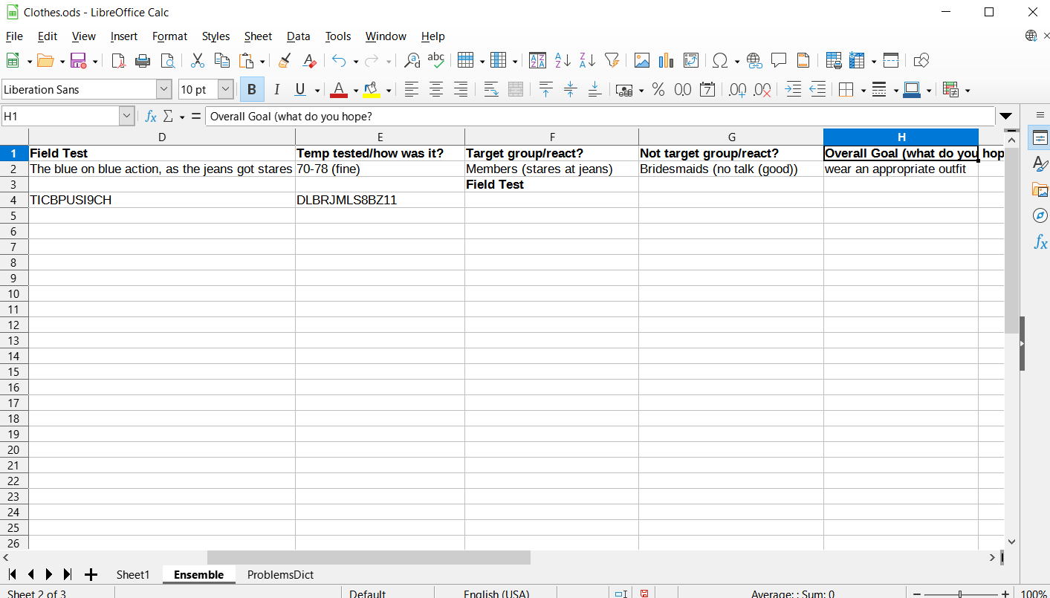Image resolution: width=1050 pixels, height=598 pixels.
Task: Open the Function Wizard next to the Name Box
Action: [x=151, y=116]
